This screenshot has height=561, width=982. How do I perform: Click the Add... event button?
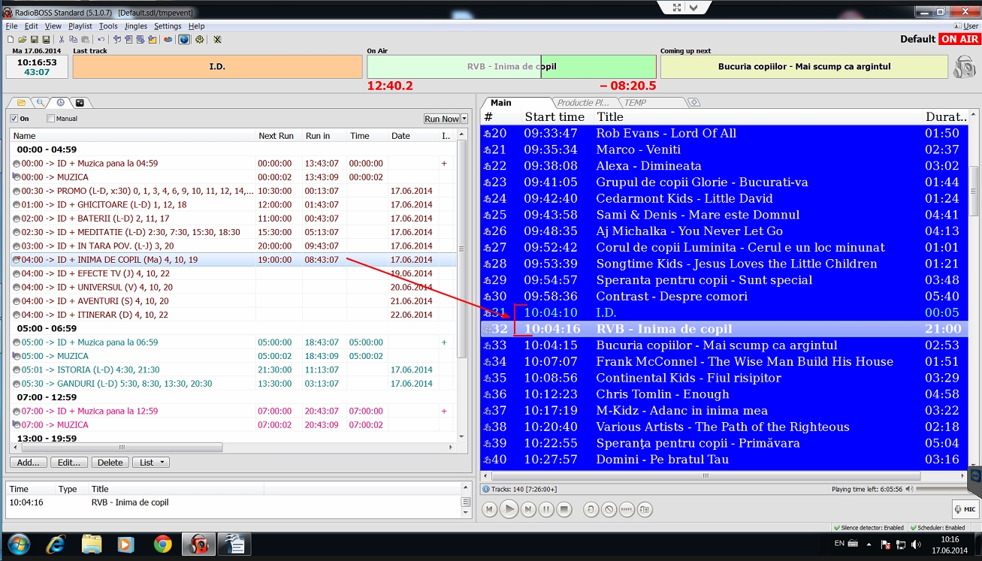[x=29, y=463]
